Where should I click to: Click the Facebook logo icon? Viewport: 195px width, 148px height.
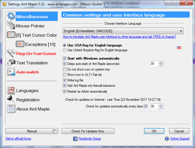coord(75,139)
